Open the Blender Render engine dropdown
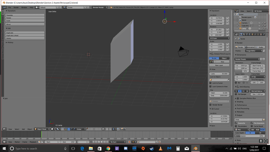 [x=100, y=7]
